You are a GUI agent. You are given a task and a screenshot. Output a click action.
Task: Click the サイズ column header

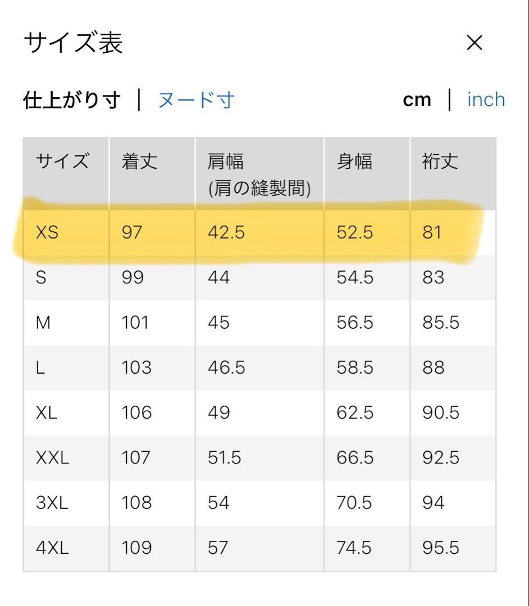[62, 162]
